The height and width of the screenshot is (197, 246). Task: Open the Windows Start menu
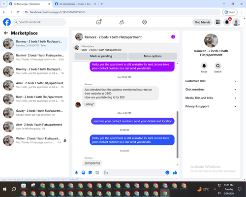click(x=4, y=189)
